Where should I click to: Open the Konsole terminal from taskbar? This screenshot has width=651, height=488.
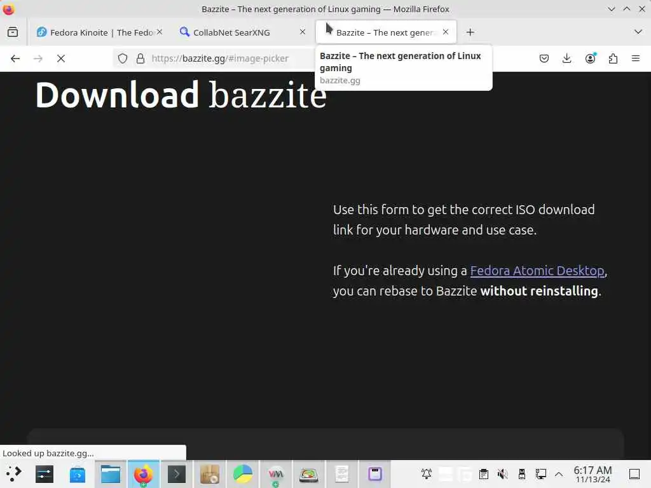[177, 474]
